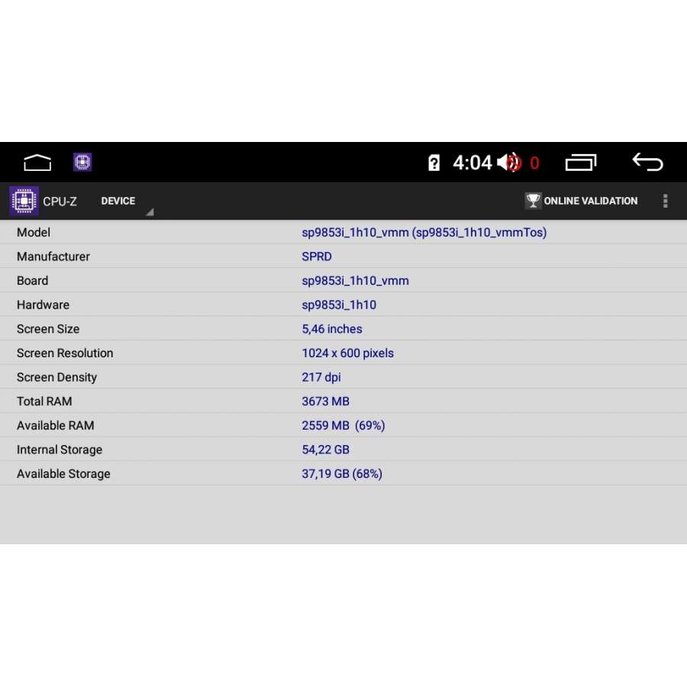
Task: Select model value sp9853i_1h10_vmm (sp9853i_1h10_vmmTos)
Action: click(x=424, y=232)
